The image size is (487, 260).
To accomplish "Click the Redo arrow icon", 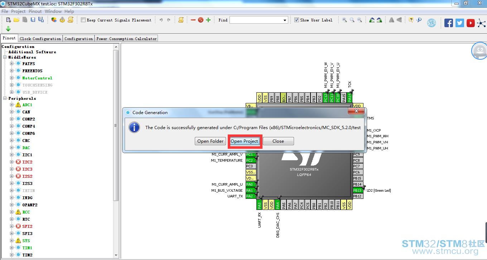I will [169, 20].
